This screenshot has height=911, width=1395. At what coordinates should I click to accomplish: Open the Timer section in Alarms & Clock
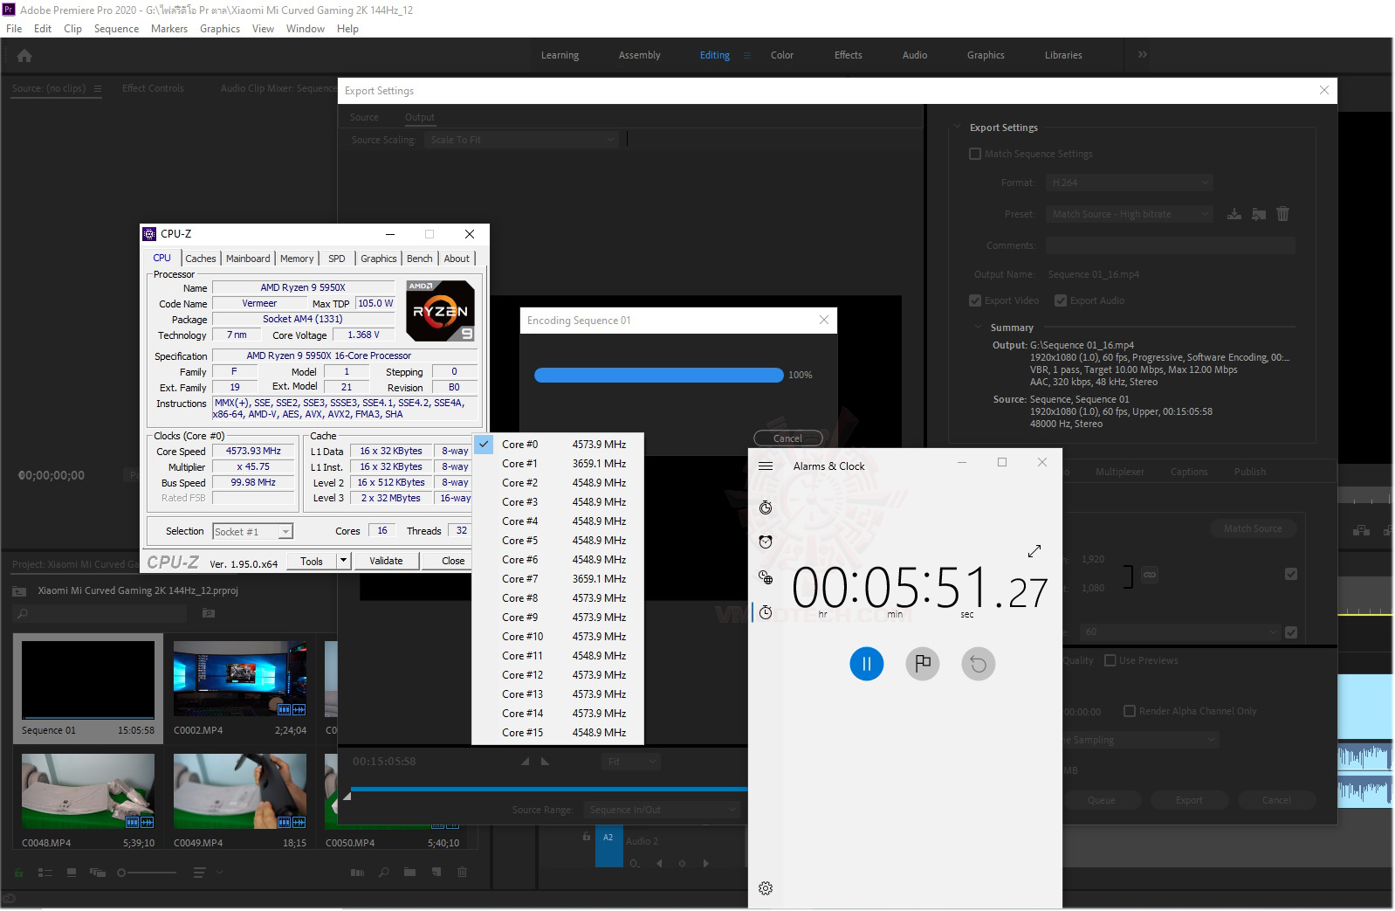pos(766,507)
